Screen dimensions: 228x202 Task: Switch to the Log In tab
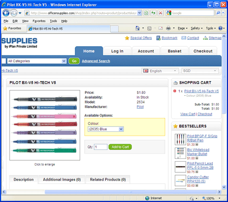coord(117,51)
